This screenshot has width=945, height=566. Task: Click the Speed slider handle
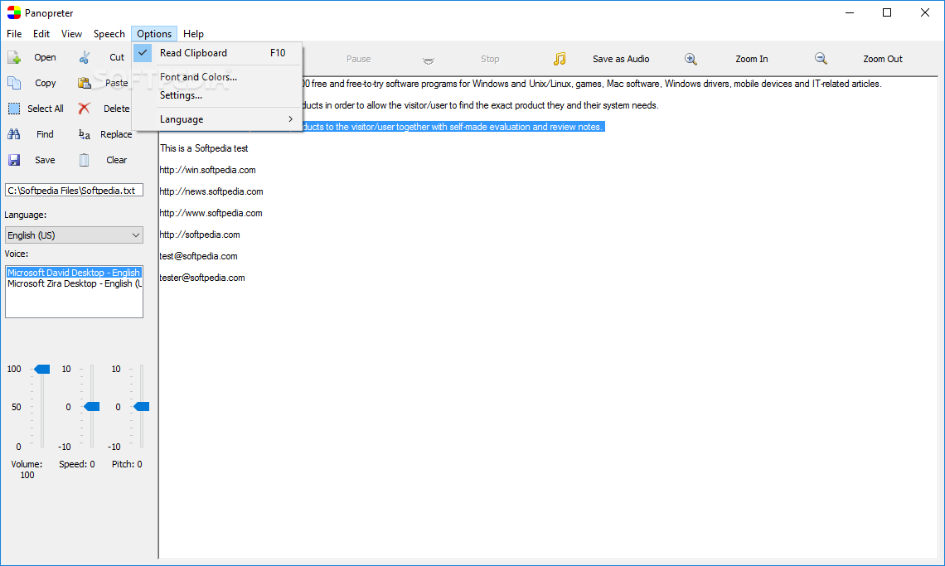(x=92, y=407)
